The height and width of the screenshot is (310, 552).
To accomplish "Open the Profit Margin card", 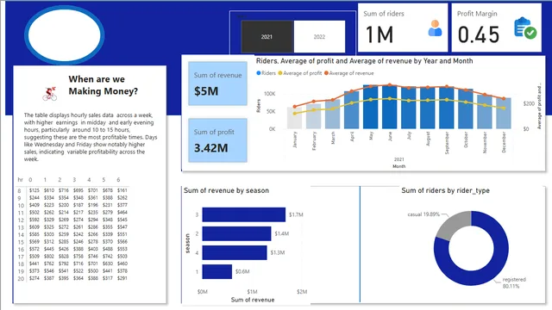I will (x=497, y=28).
